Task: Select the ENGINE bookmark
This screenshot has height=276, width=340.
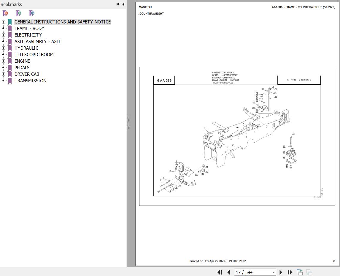Action: [22, 61]
